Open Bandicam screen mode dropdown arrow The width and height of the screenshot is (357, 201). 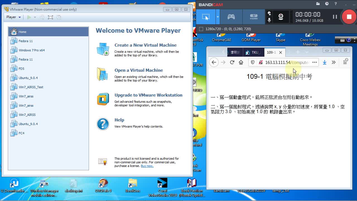[x=218, y=17]
